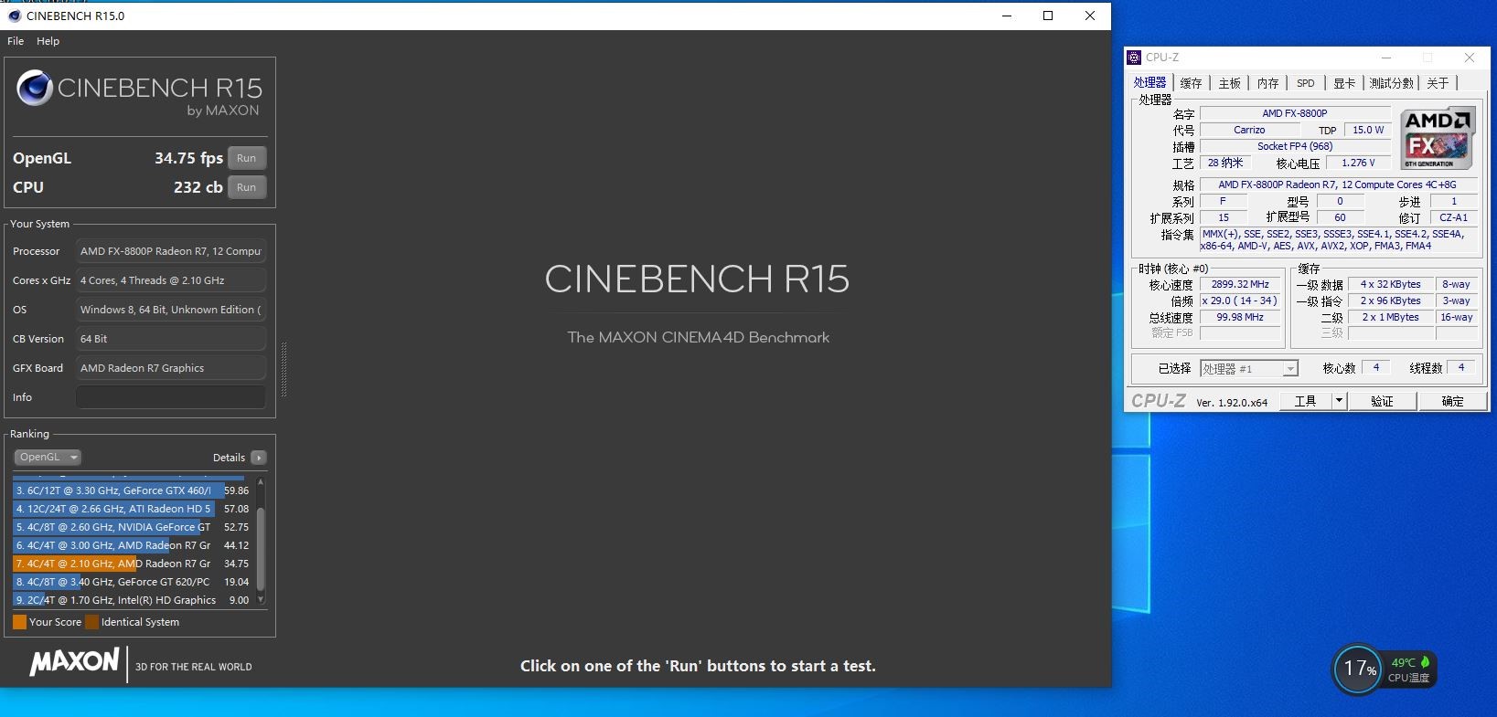The height and width of the screenshot is (717, 1497).
Task: Click the core speed 2899.32 MHz value
Action: tap(1240, 285)
